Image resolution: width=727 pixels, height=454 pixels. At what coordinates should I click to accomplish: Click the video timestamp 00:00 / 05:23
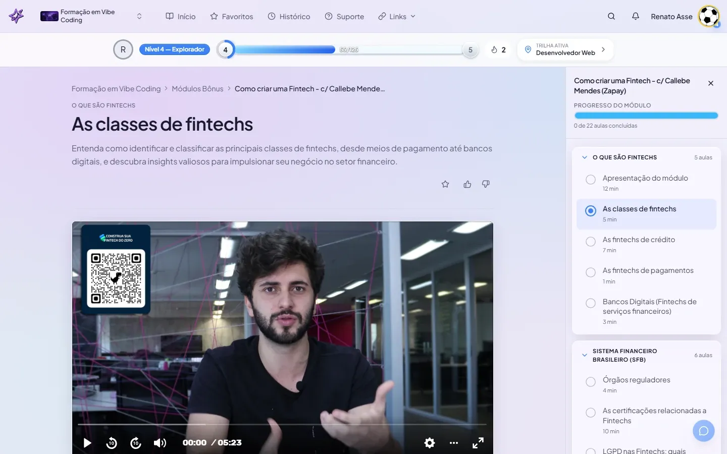point(212,443)
